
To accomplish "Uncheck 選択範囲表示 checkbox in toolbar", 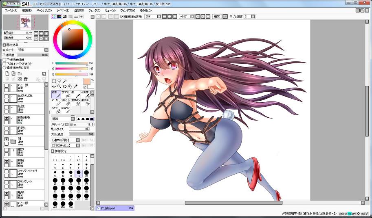I will 122,17.
